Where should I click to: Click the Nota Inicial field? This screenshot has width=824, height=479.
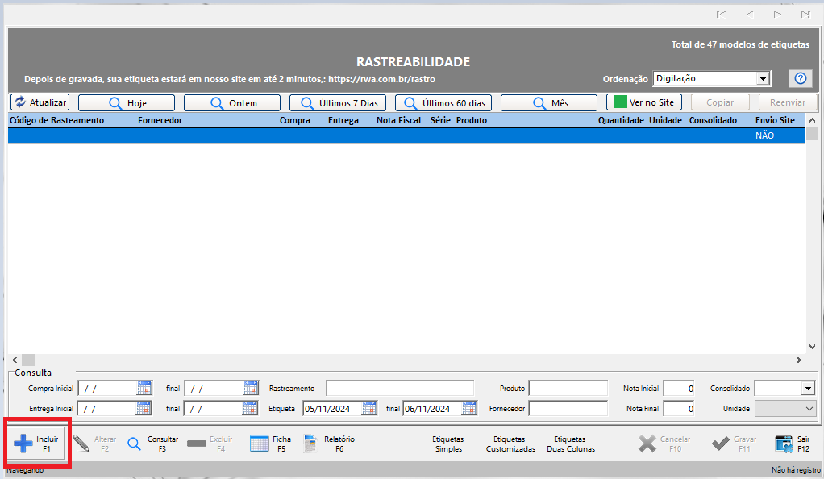(x=679, y=389)
